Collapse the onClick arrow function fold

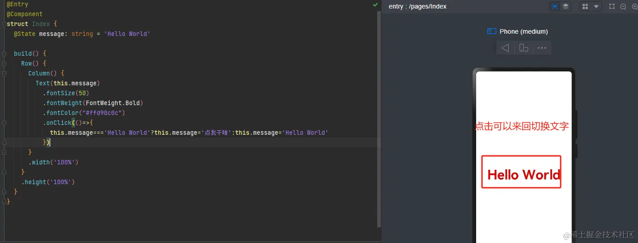pyautogui.click(x=4, y=123)
